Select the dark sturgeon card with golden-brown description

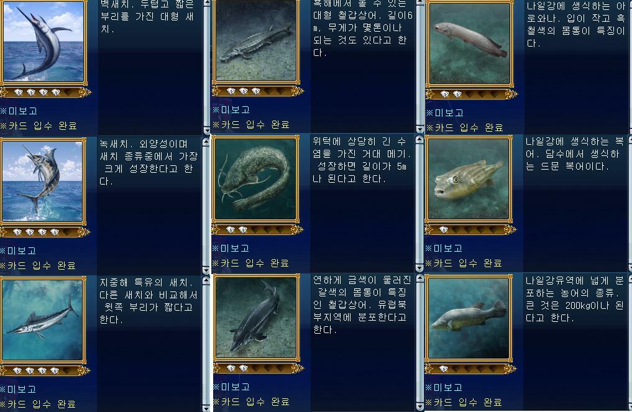(x=257, y=318)
